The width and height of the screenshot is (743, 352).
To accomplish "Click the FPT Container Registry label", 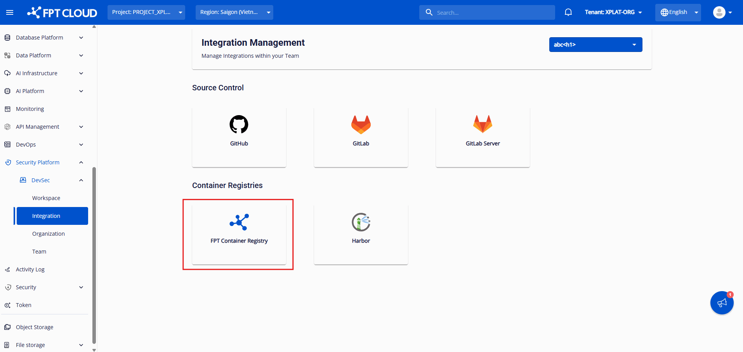I will [239, 241].
